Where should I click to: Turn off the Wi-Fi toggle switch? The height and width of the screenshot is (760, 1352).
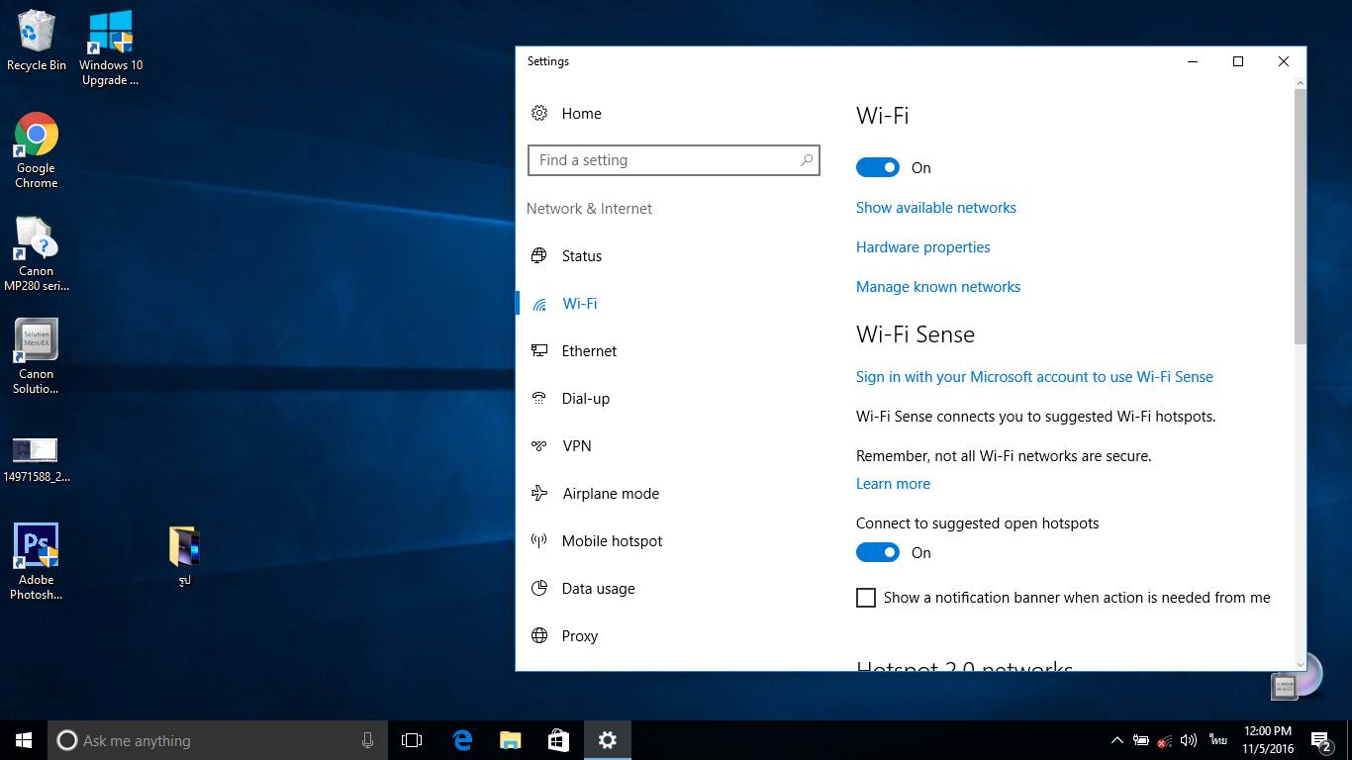[878, 167]
